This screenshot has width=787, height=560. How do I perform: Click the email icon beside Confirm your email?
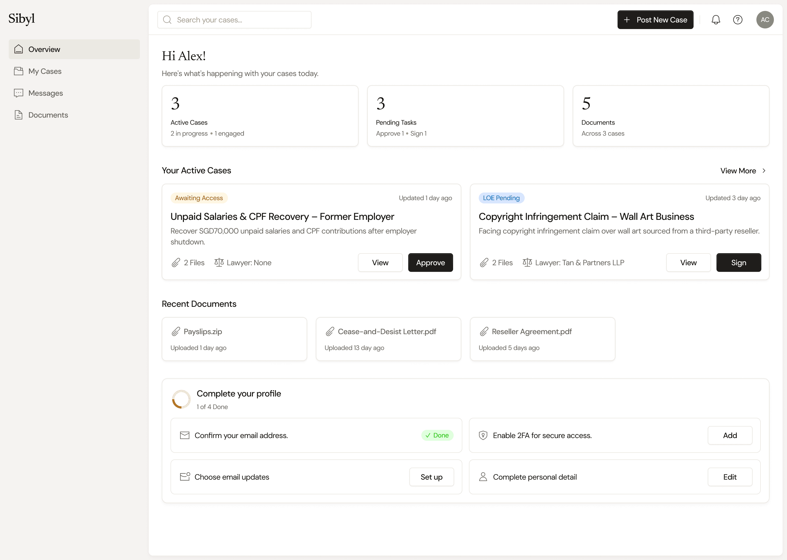tap(184, 435)
